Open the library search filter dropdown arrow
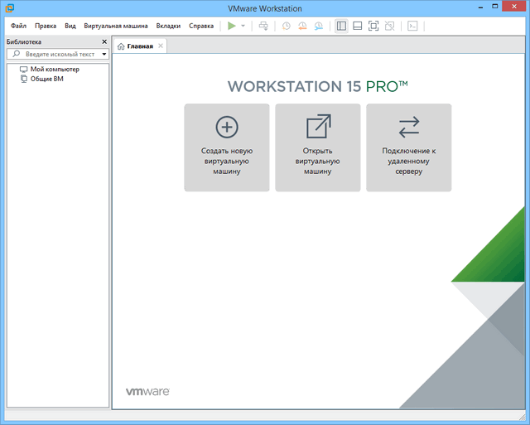Viewport: 530px width, 425px height. point(104,54)
